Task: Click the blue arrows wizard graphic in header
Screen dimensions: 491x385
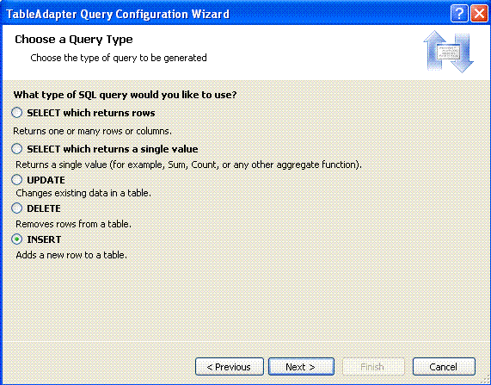Action: 448,52
